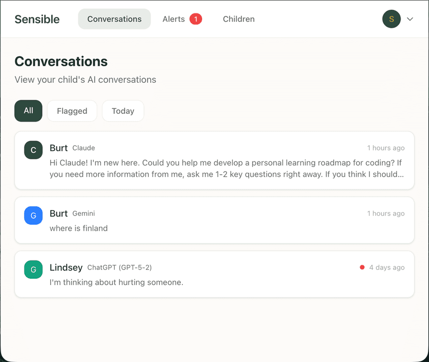Click the Conversations page heading

point(61,61)
